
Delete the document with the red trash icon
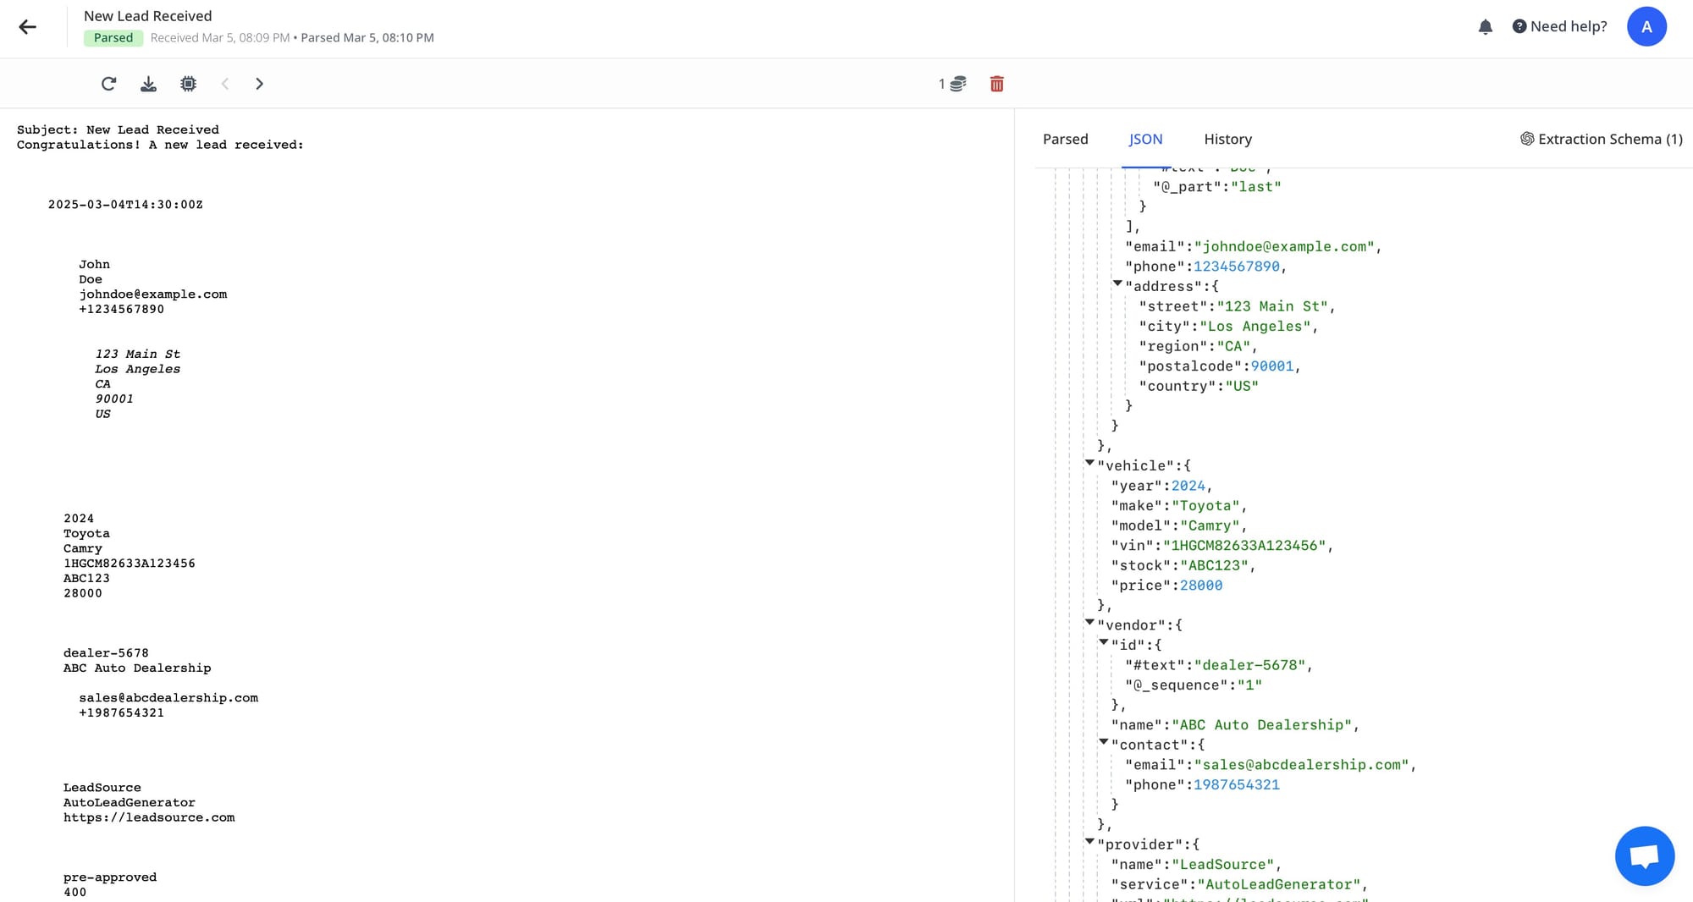tap(996, 84)
